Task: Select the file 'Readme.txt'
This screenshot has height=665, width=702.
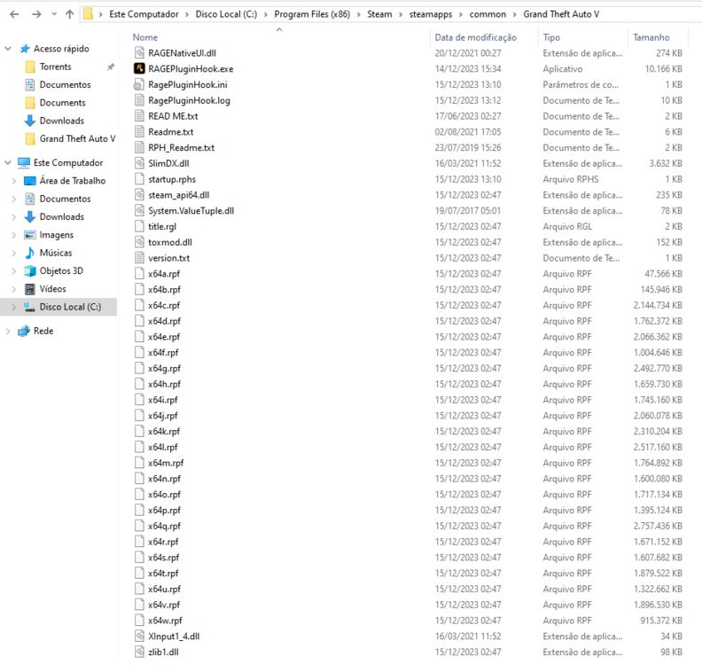Action: pyautogui.click(x=170, y=132)
